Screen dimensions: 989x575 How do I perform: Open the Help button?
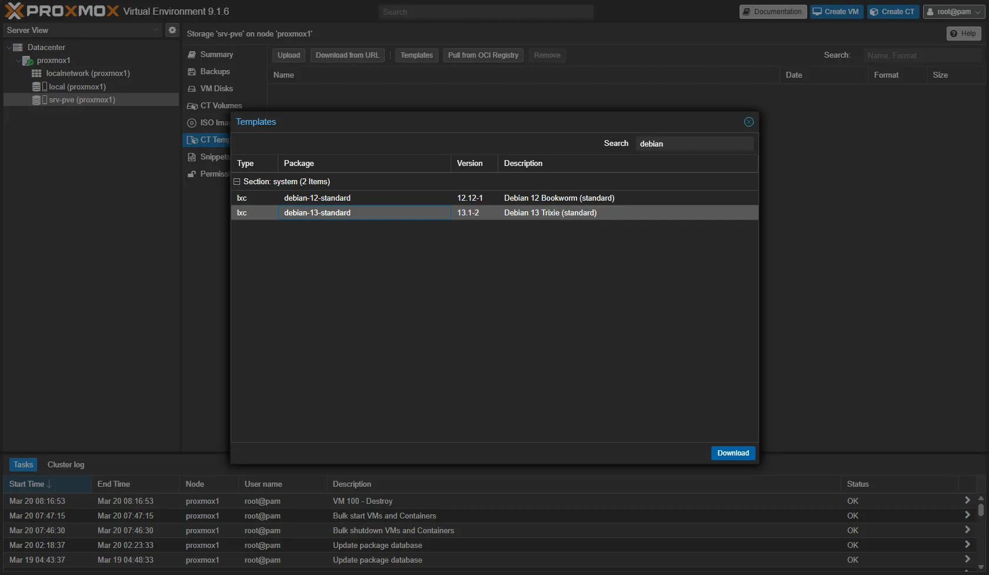(x=963, y=34)
